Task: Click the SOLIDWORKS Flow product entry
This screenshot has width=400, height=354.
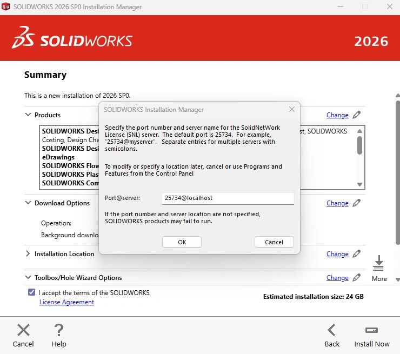Action: [x=70, y=166]
